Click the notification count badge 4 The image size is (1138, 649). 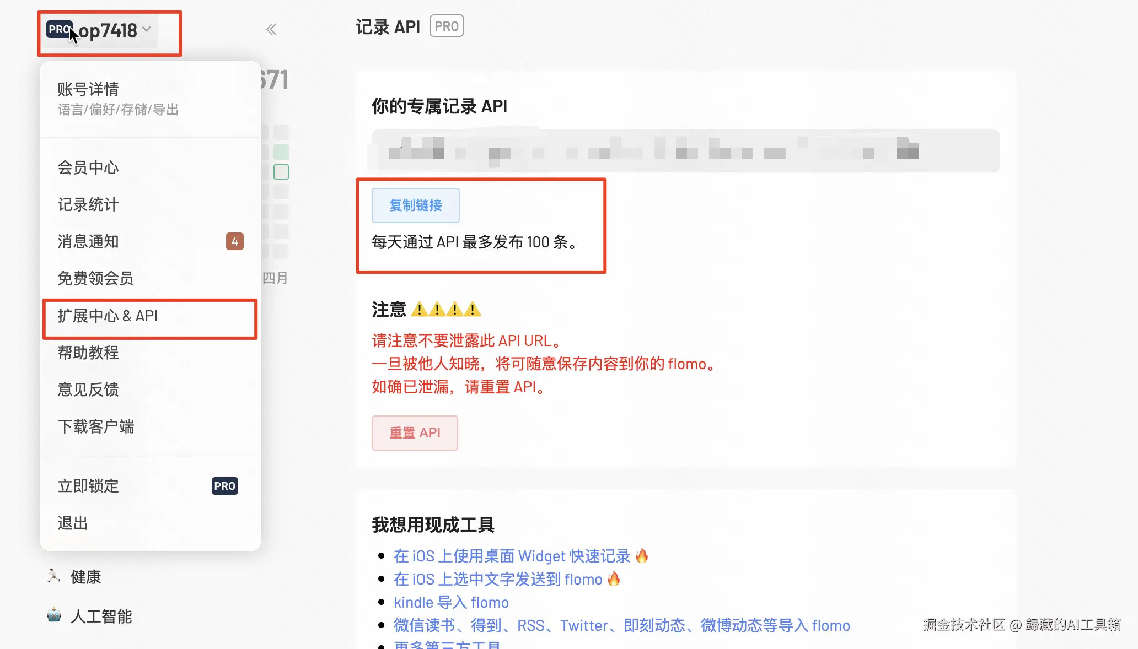(234, 241)
